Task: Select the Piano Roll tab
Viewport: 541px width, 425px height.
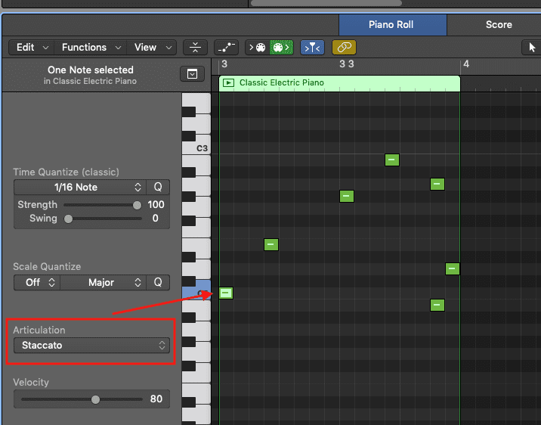Action: [x=391, y=24]
